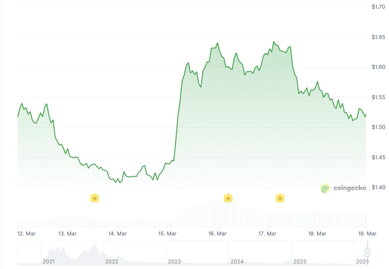Click the 19. Mar date axis label
Image resolution: width=389 pixels, height=269 pixels.
click(367, 234)
